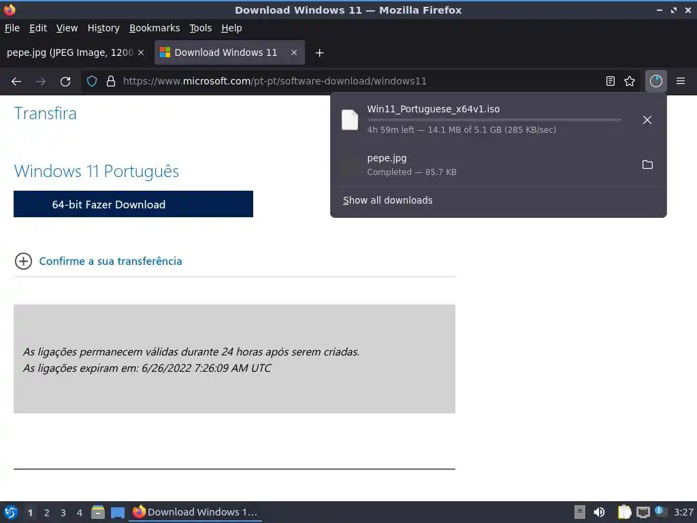Click the clipboard manager tray icon

pos(625,512)
